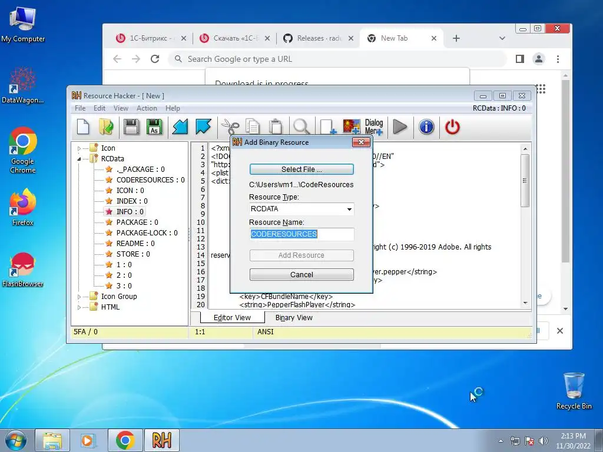Click the Add Resource button
Screen dimensions: 603x452
coord(301,255)
